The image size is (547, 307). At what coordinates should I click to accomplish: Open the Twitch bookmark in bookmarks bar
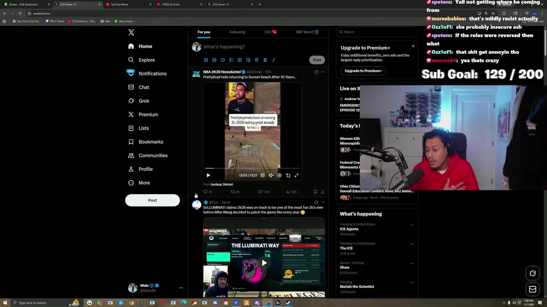55,21
